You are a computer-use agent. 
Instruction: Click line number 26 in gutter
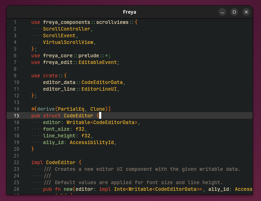pos(17,189)
